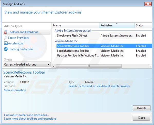
Task: Sort list by Name column header
Action: 75,25
